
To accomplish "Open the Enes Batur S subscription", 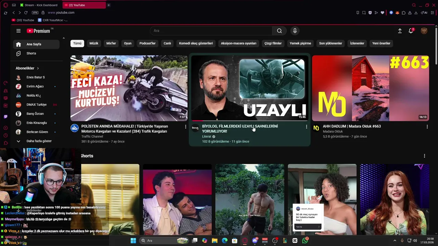I will coord(36,77).
